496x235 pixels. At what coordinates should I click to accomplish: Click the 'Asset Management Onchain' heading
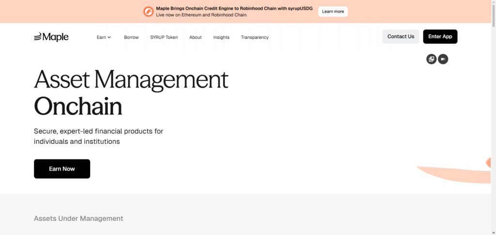coord(131,93)
